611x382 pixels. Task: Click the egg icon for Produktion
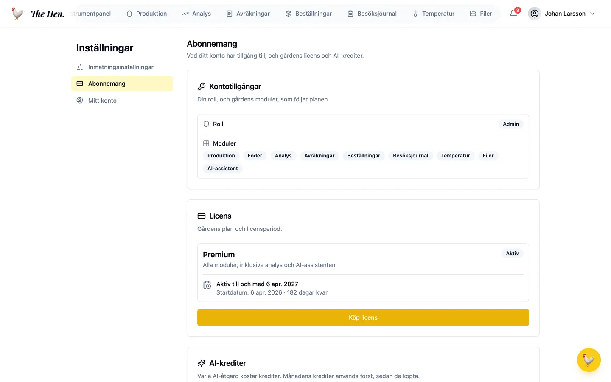point(129,14)
